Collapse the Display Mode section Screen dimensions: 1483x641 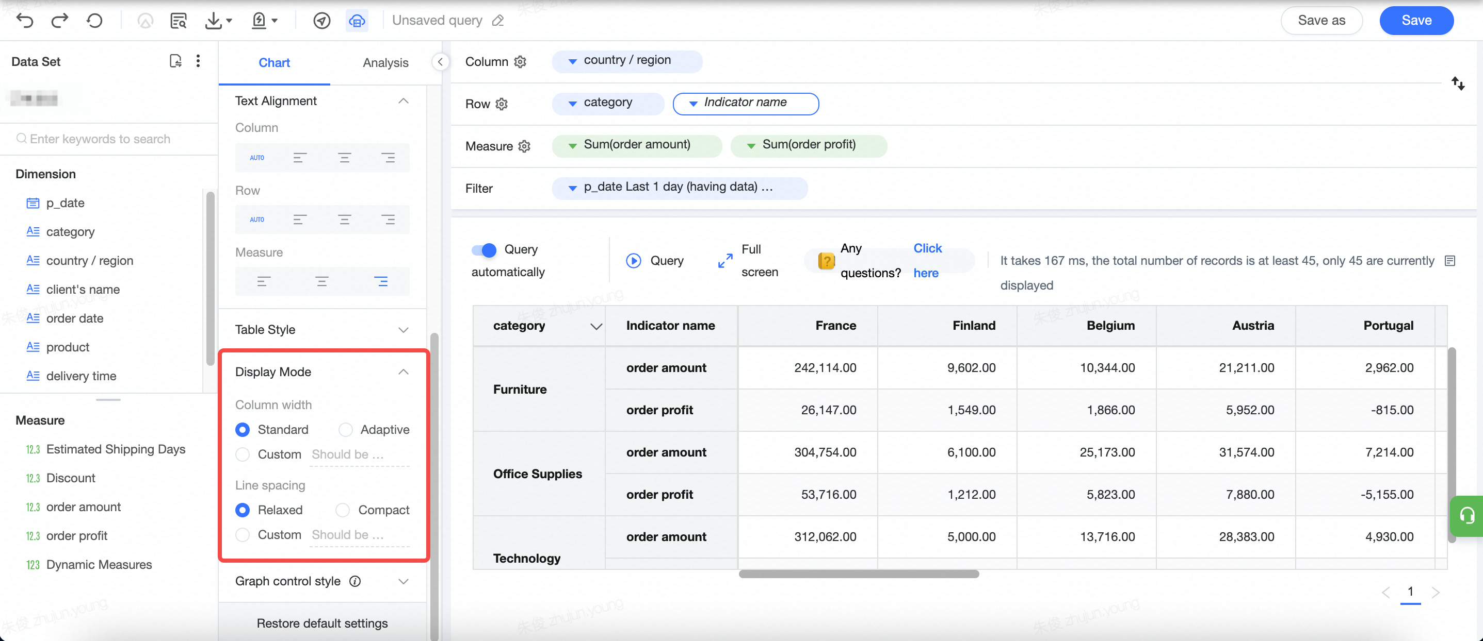pos(404,372)
